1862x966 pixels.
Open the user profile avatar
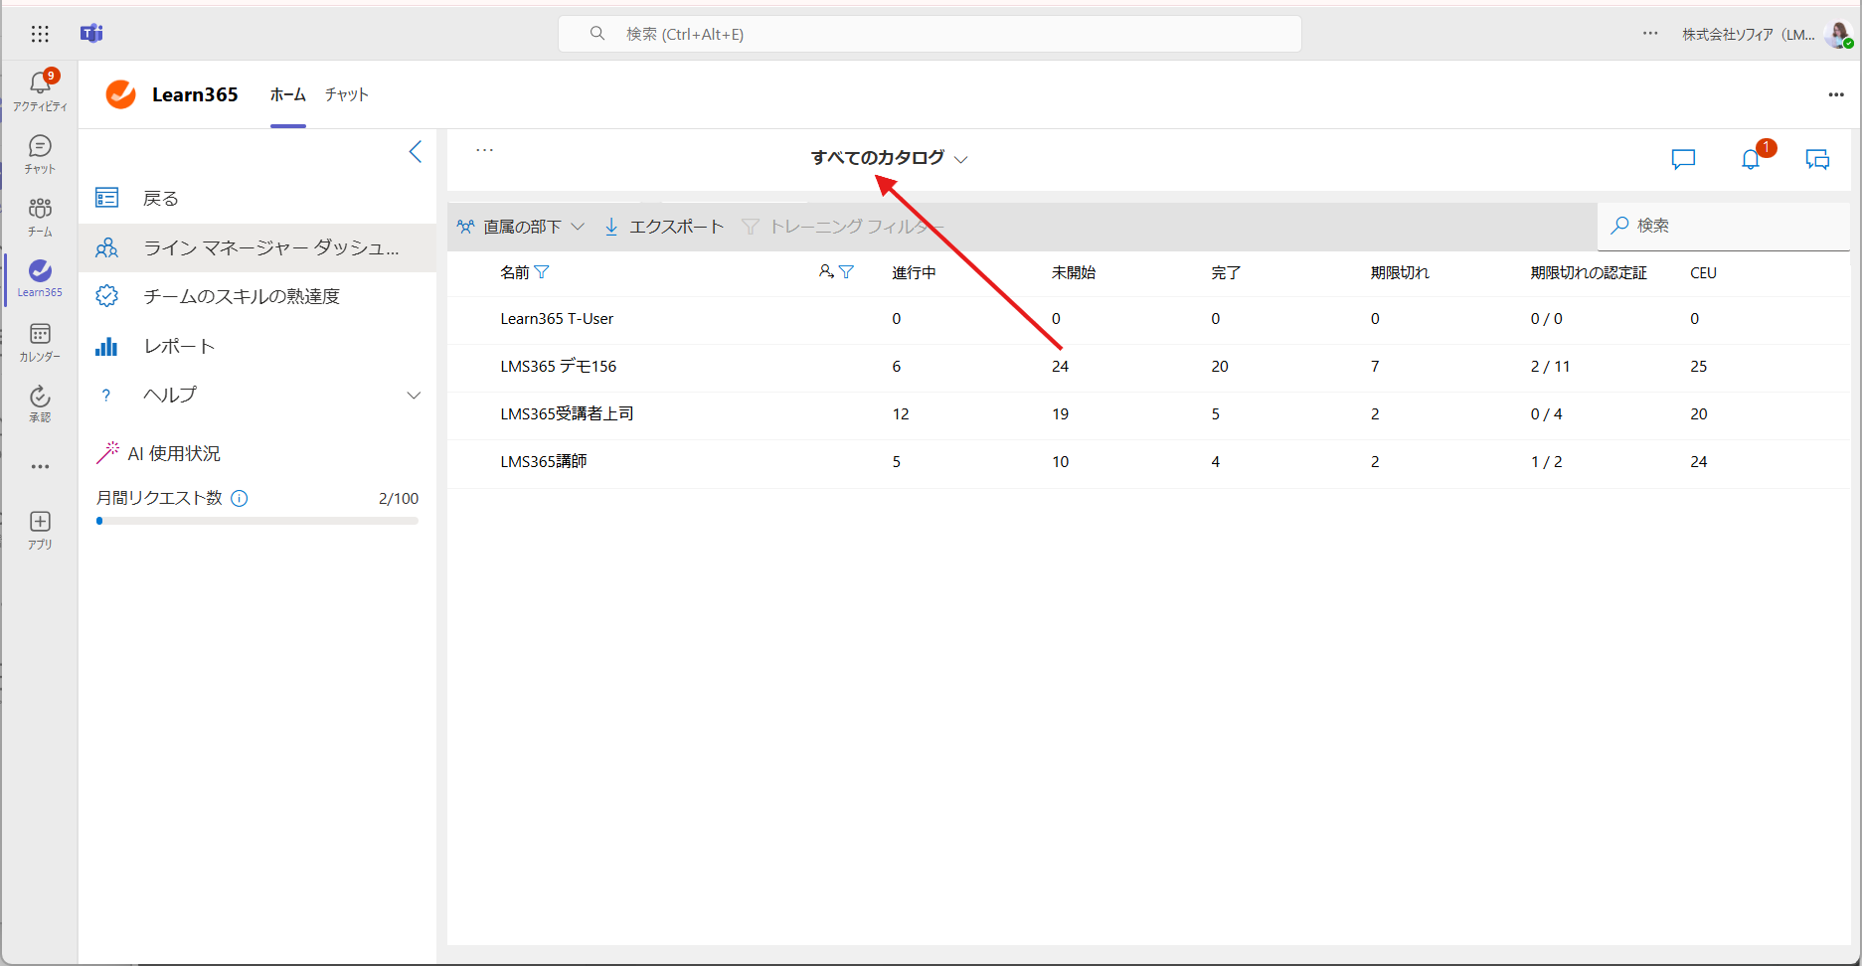pyautogui.click(x=1838, y=34)
